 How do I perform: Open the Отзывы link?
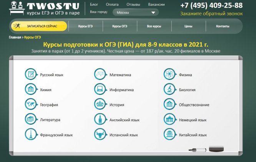point(133,5)
